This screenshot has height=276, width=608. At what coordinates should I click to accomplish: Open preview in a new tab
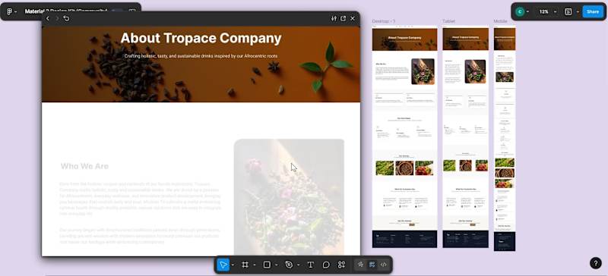[344, 19]
